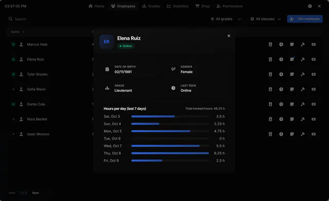Close the Elena Ruiz details popup
The width and height of the screenshot is (329, 201).
229,36
